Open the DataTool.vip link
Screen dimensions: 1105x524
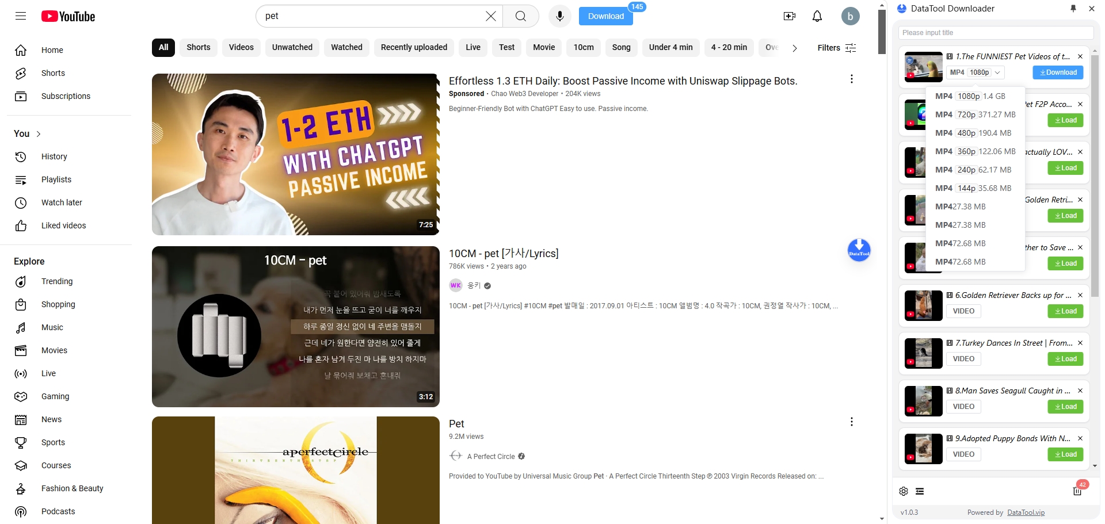(x=1026, y=512)
